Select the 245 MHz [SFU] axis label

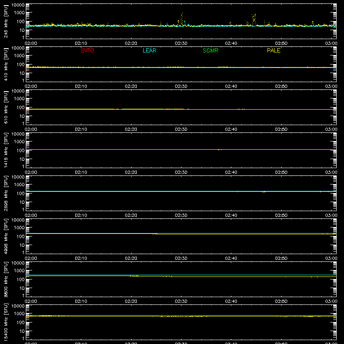click(6, 21)
